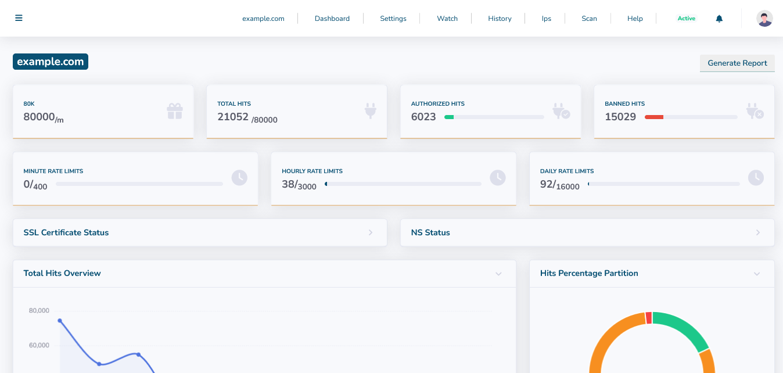The image size is (783, 373).
Task: Expand the NS Status chevron
Action: click(x=757, y=232)
